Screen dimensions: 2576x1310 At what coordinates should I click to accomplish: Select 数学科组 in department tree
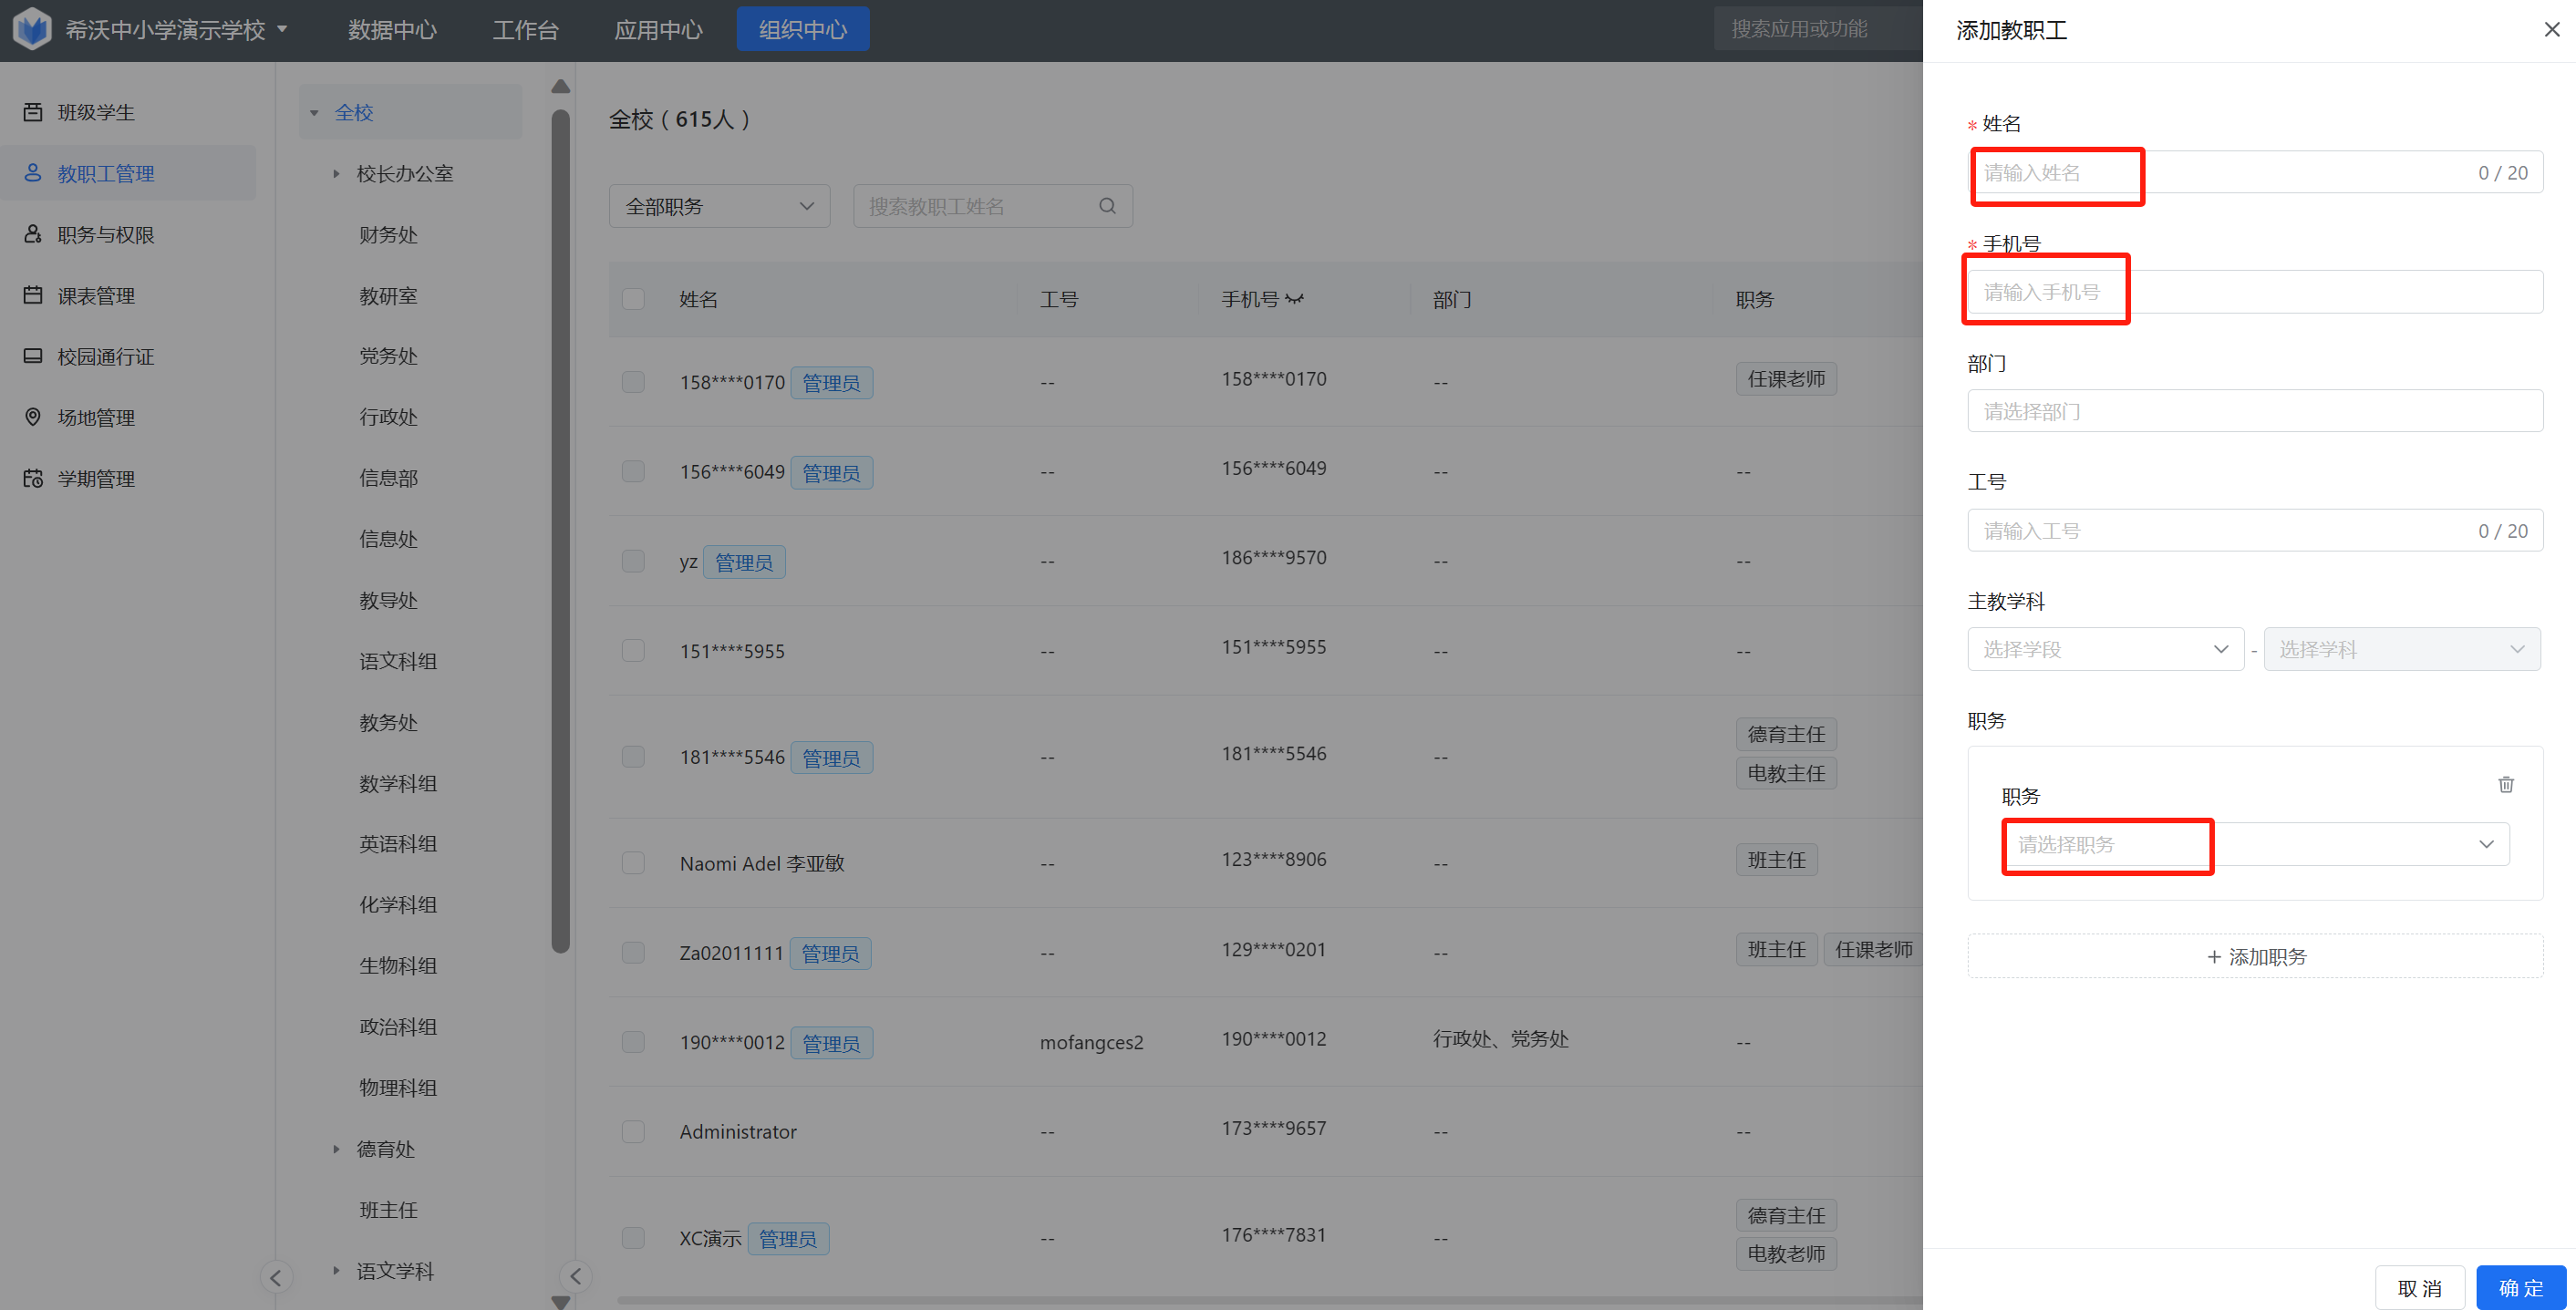(398, 782)
